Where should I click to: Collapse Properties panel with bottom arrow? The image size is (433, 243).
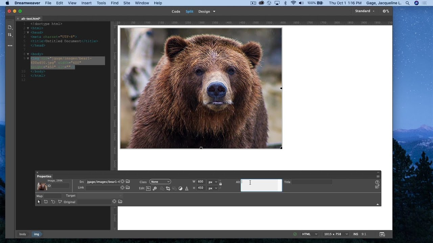pos(378,204)
